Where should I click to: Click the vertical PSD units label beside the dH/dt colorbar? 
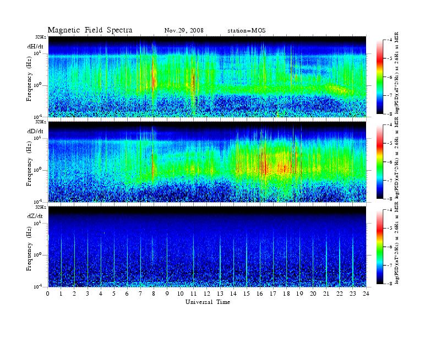pyautogui.click(x=397, y=73)
